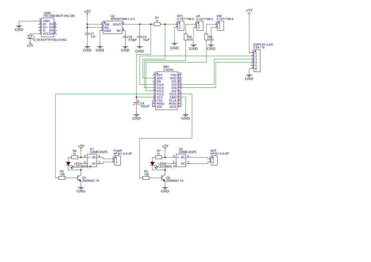Click the UP two-pin connector symbol

[x=200, y=26]
